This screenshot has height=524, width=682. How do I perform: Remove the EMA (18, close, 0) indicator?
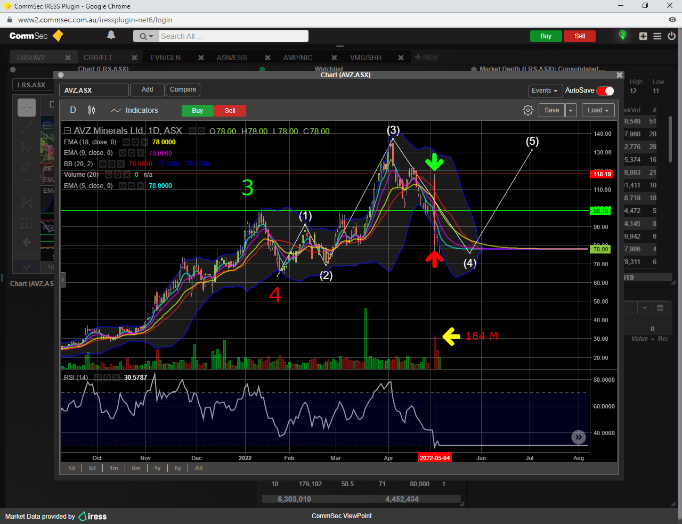pos(144,142)
